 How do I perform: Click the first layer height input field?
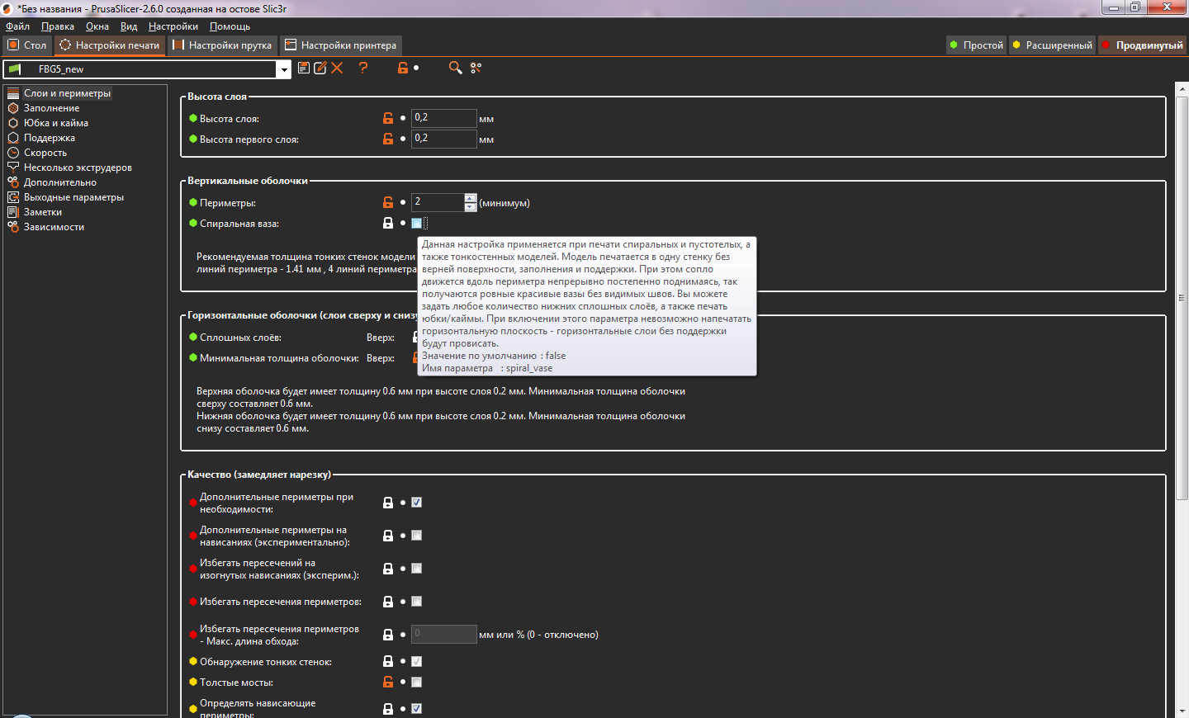(443, 139)
